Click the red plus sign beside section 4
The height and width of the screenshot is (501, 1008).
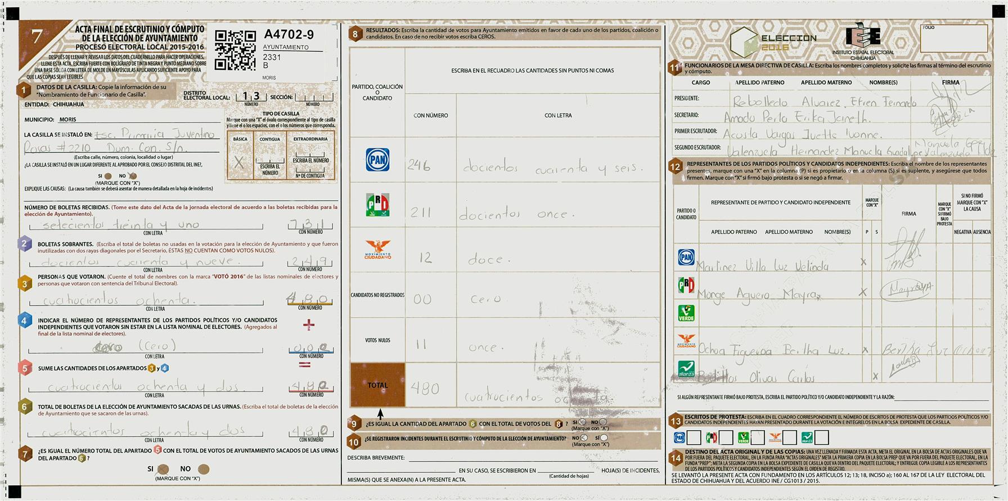[x=309, y=324]
